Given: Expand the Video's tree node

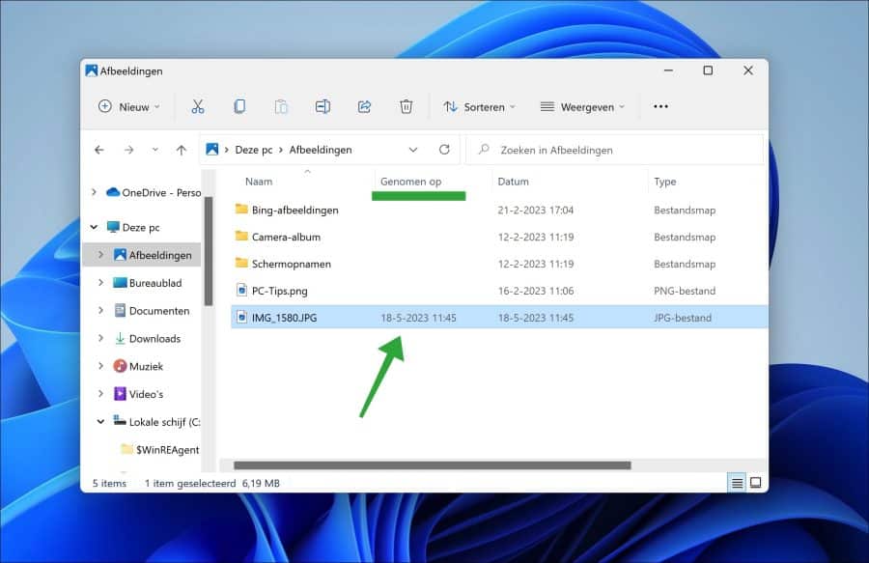Looking at the screenshot, I should (x=100, y=393).
